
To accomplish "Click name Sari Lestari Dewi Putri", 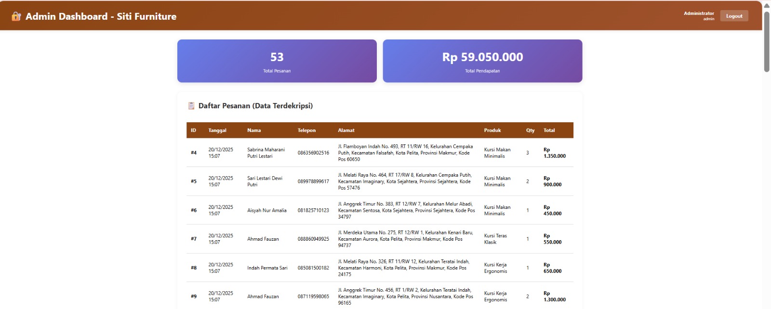I will (265, 181).
